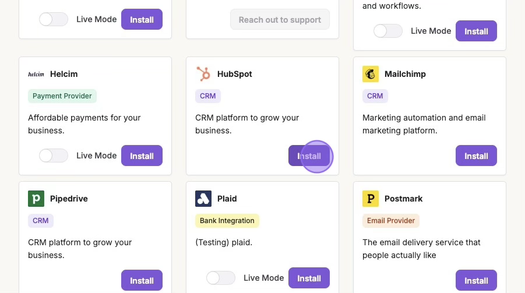Install the Postmark email provider

[476, 280]
